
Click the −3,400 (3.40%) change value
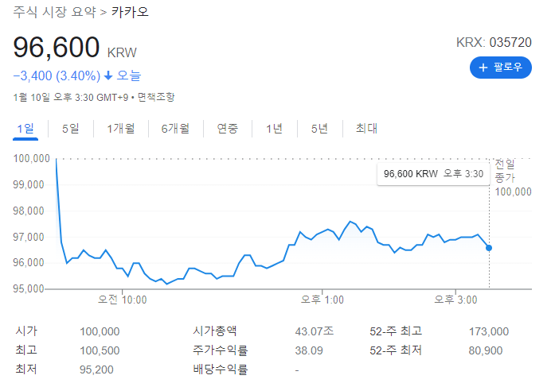pyautogui.click(x=57, y=75)
